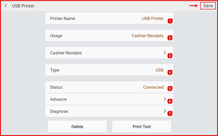Click the Type label
Screen dimensions: 218x136
point(55,70)
